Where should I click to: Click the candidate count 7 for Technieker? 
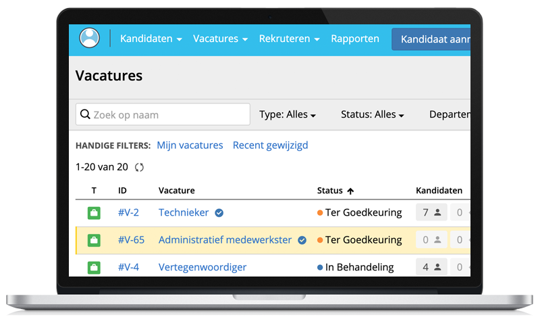(431, 213)
